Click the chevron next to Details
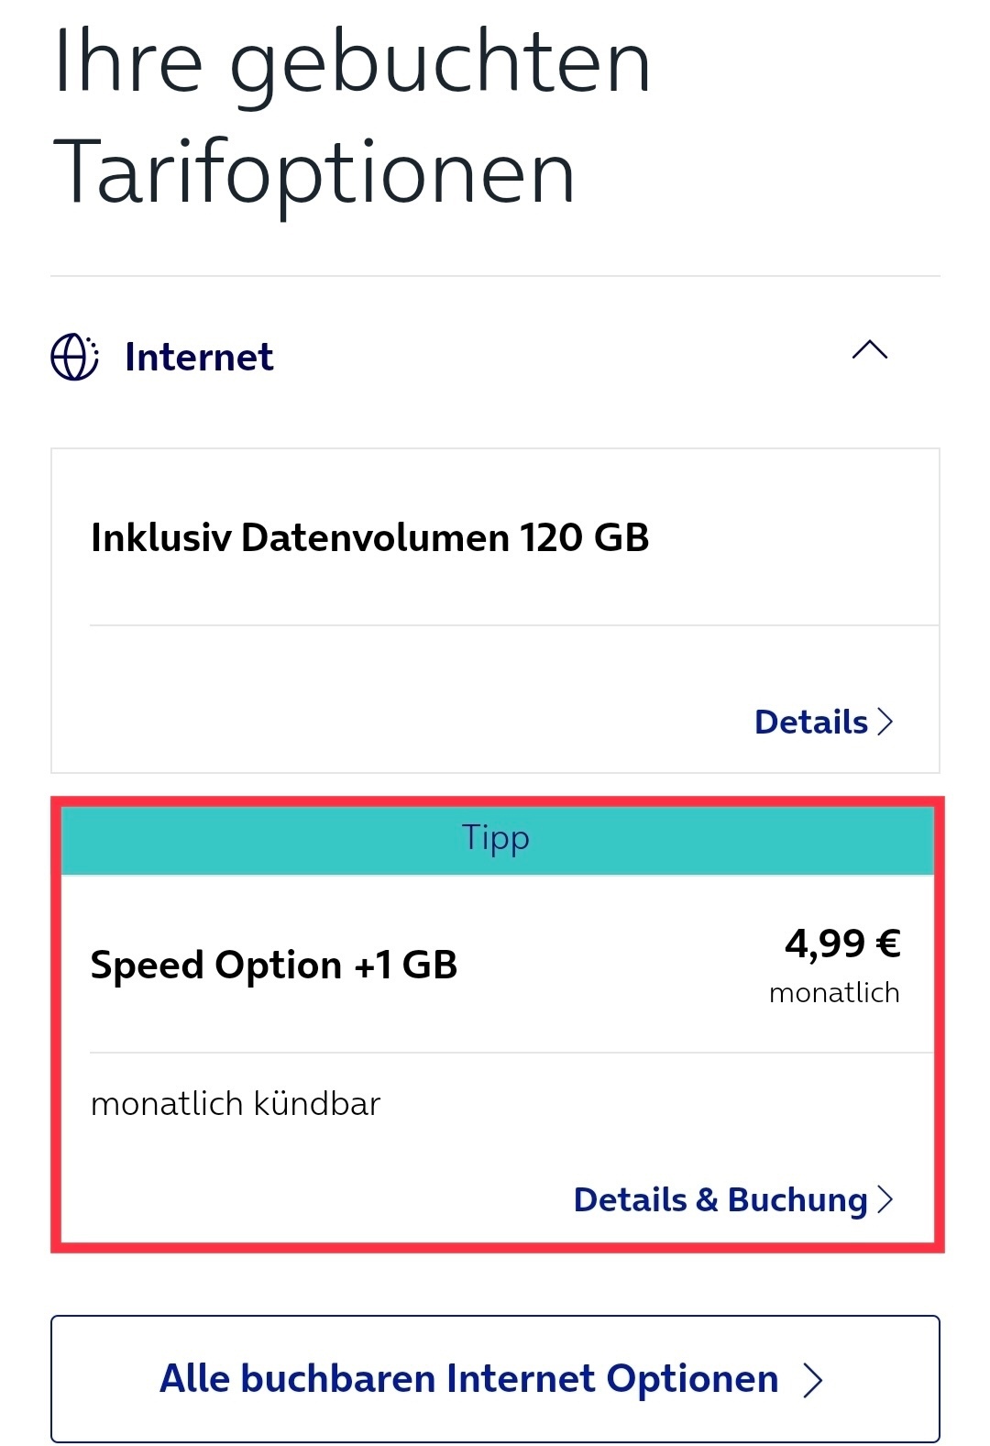 [x=885, y=722]
